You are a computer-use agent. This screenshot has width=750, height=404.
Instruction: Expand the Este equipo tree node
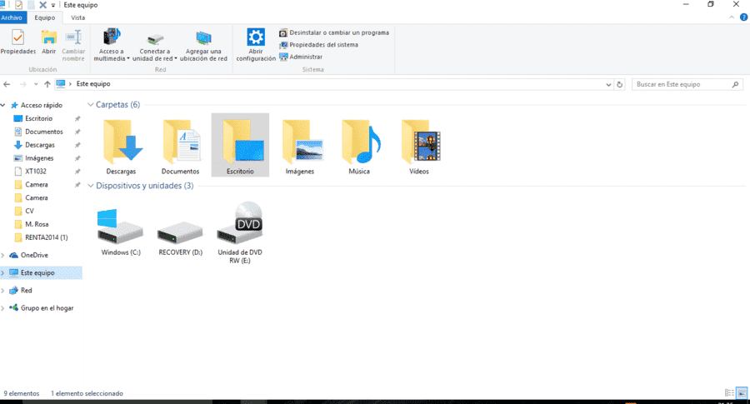pyautogui.click(x=2, y=273)
